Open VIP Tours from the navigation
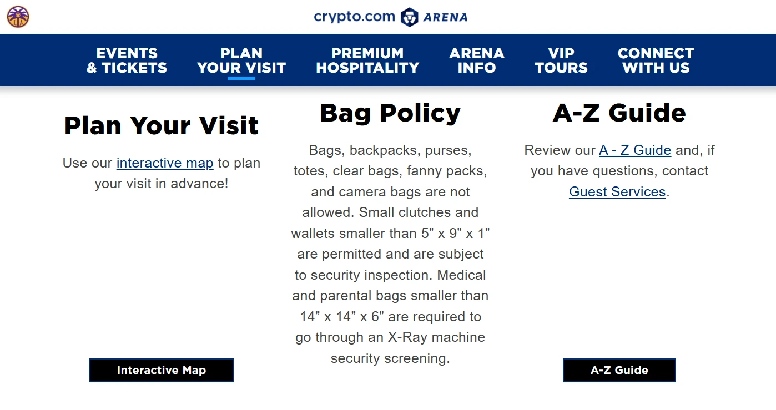Image resolution: width=776 pixels, height=410 pixels. (x=561, y=60)
